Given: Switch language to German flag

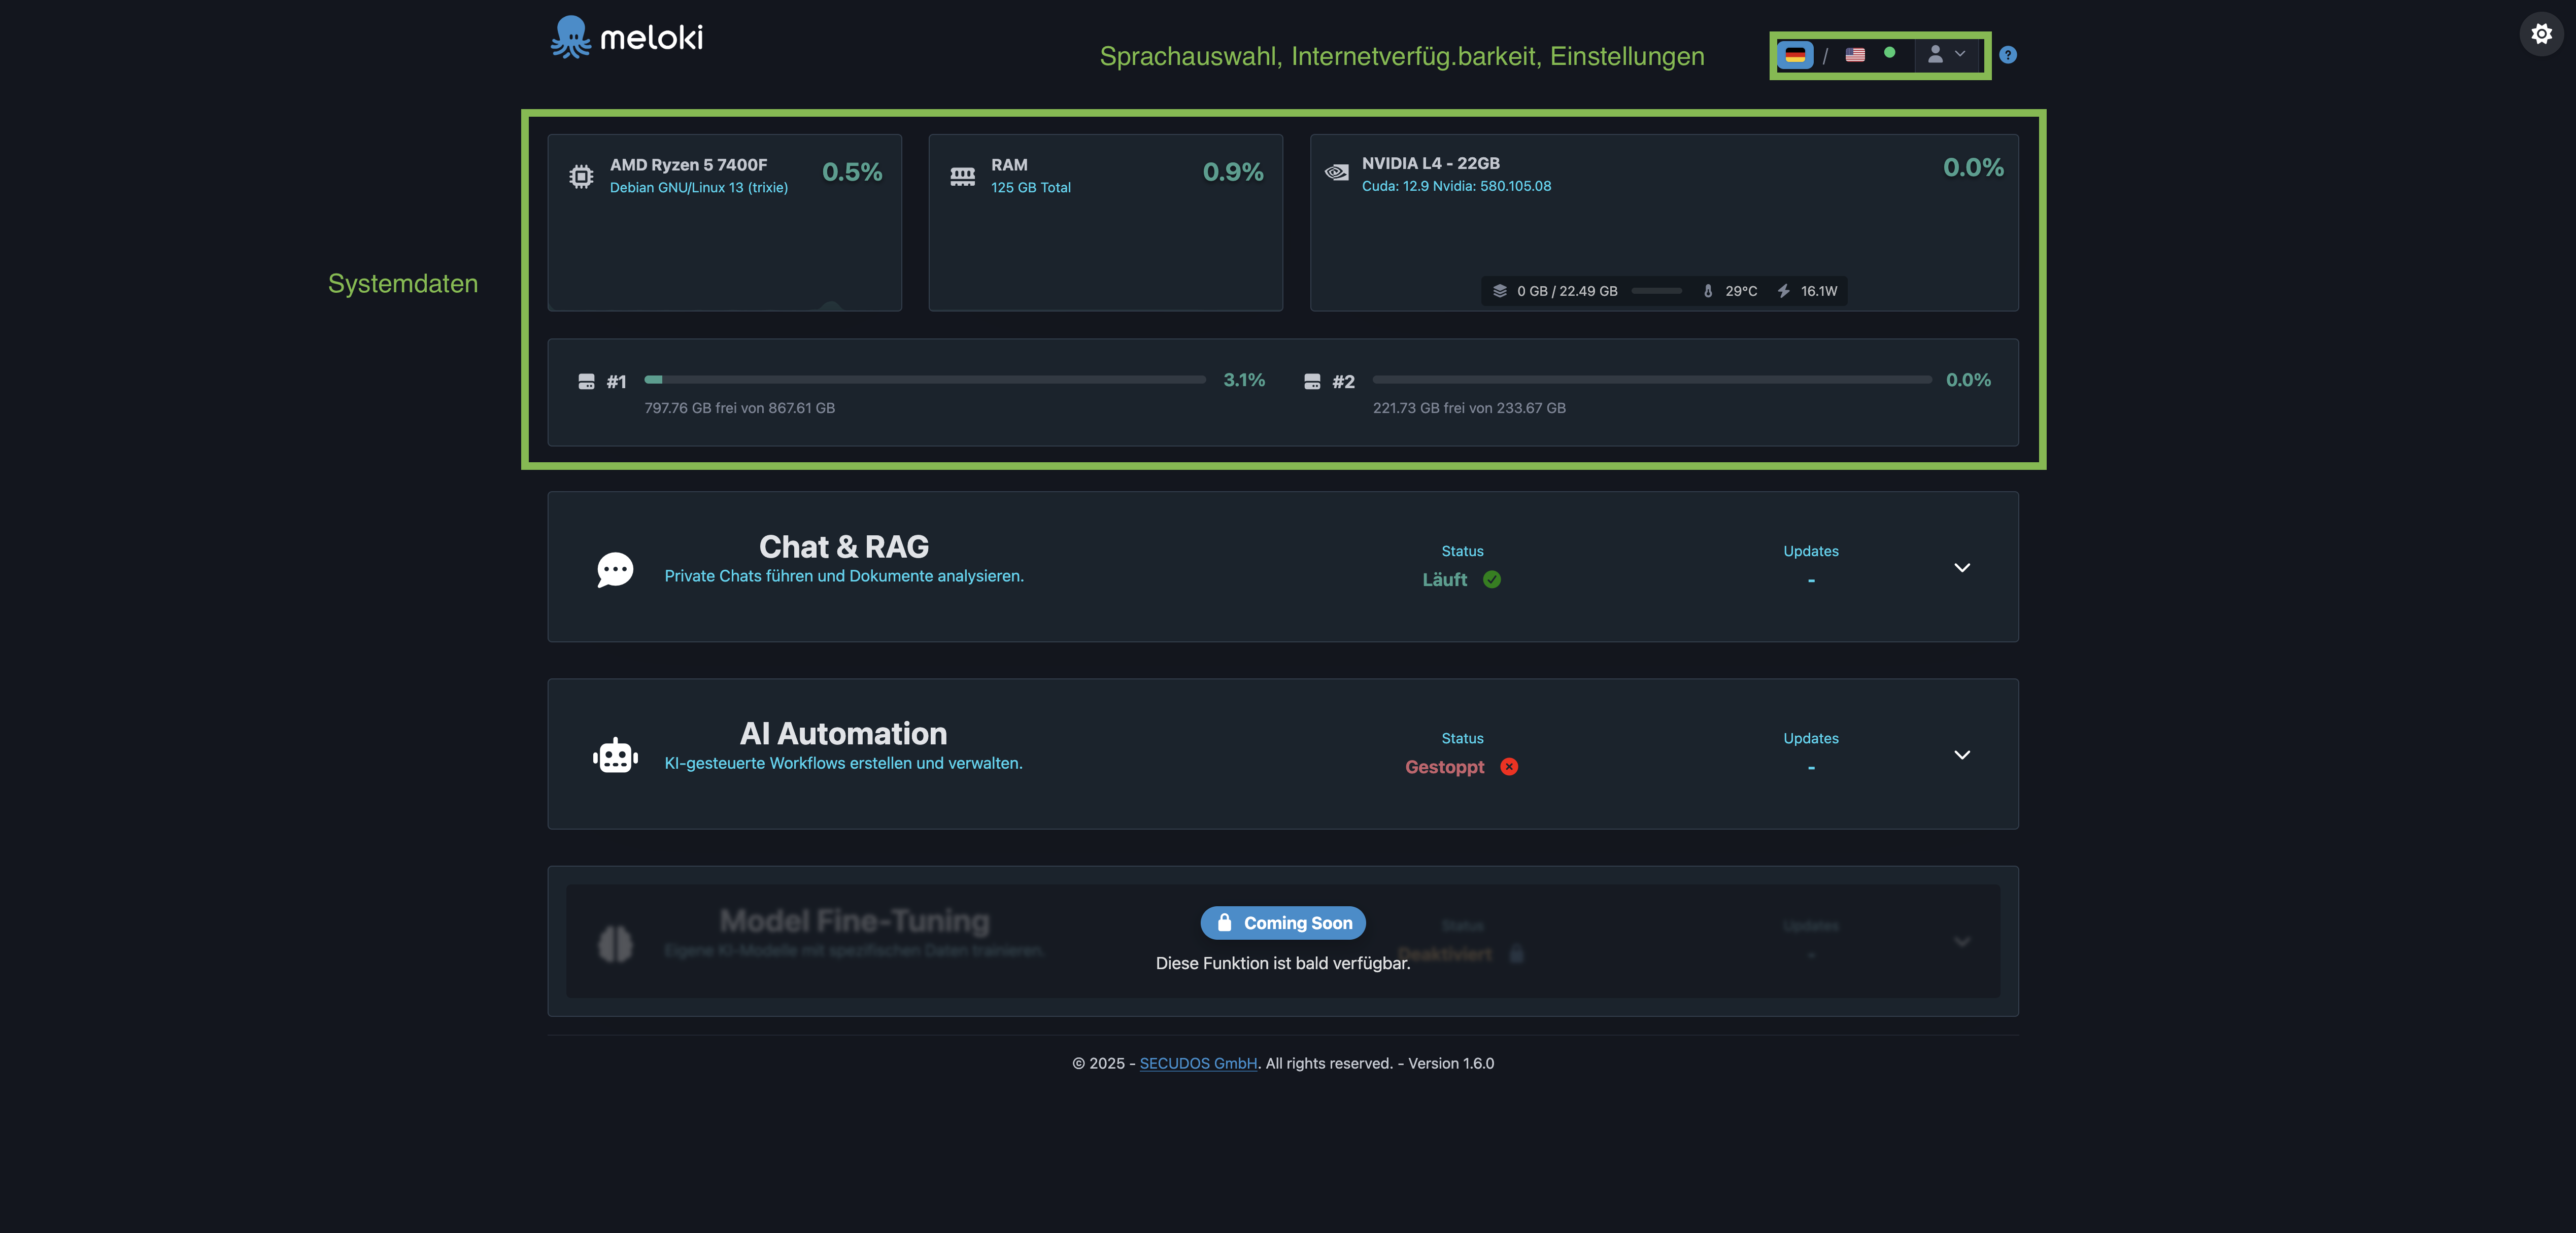Looking at the screenshot, I should pyautogui.click(x=1795, y=55).
